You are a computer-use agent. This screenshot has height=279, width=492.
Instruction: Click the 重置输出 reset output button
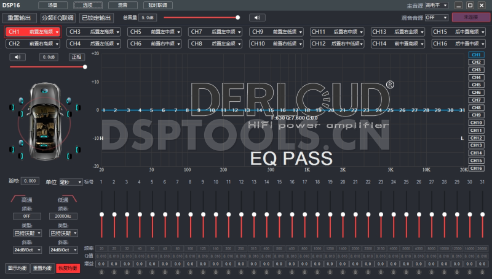pyautogui.click(x=20, y=18)
